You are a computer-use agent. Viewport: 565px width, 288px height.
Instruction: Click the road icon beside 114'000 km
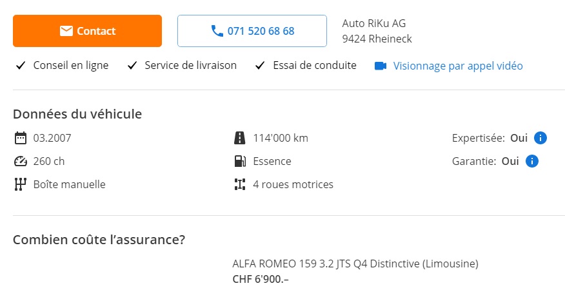point(240,138)
